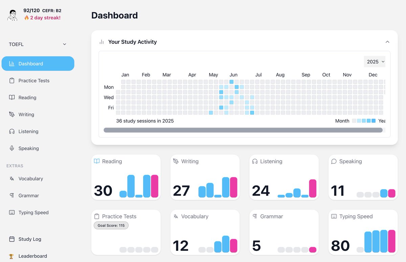Image resolution: width=406 pixels, height=262 pixels.
Task: Click the Listening headphones icon in sidebar
Action: coord(12,131)
